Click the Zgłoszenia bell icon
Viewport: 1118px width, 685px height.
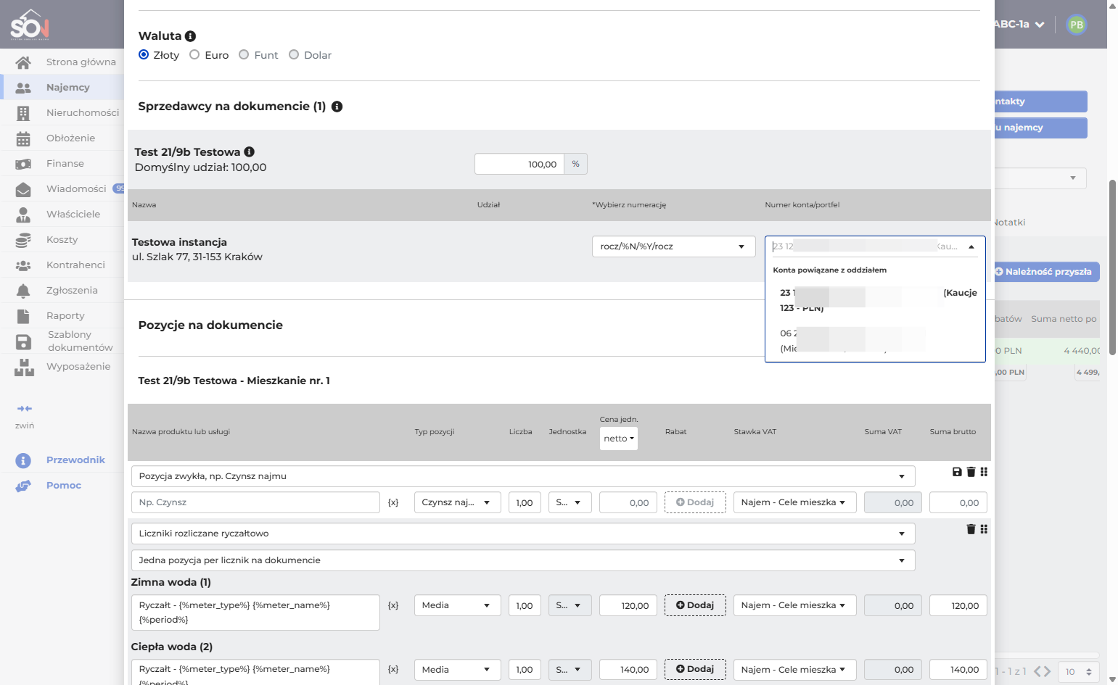click(x=23, y=291)
